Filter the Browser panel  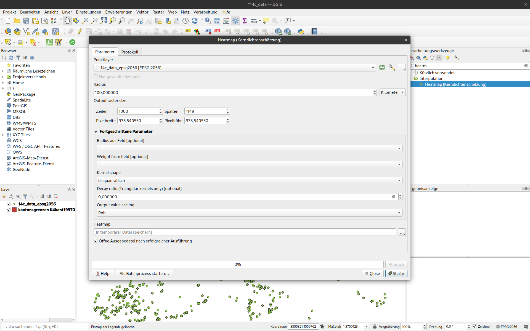(x=18, y=58)
